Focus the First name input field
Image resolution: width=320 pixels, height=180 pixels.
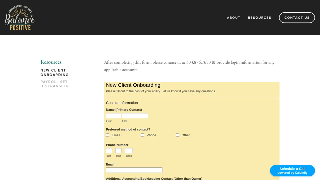click(x=113, y=116)
